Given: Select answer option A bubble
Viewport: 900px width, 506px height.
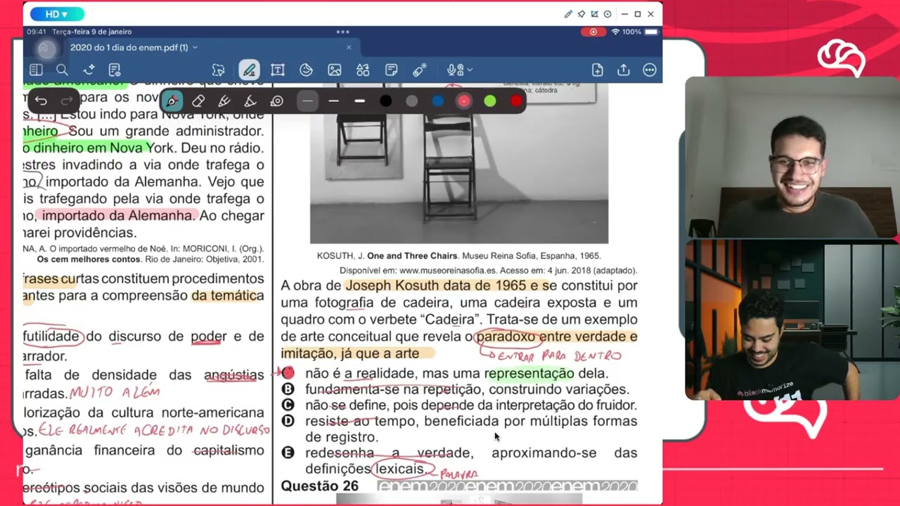Looking at the screenshot, I should pos(288,373).
